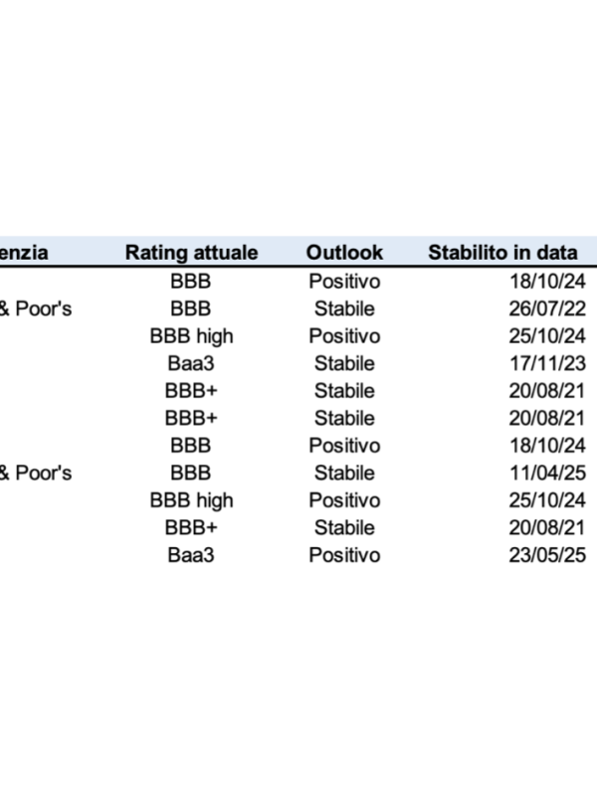
Task: Select Stabile outlook in the 17/11/23 row
Action: pos(344,363)
